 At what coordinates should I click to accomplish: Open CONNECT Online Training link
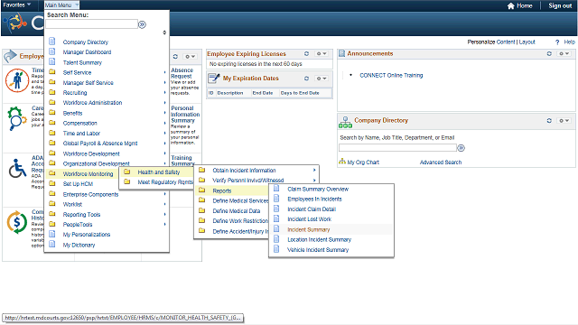coord(391,75)
